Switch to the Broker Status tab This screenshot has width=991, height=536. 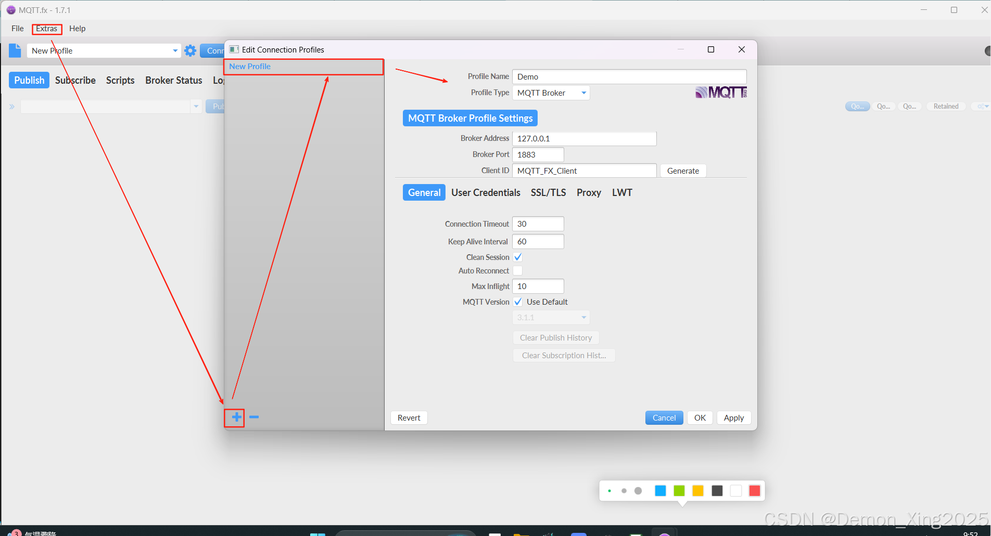(174, 80)
